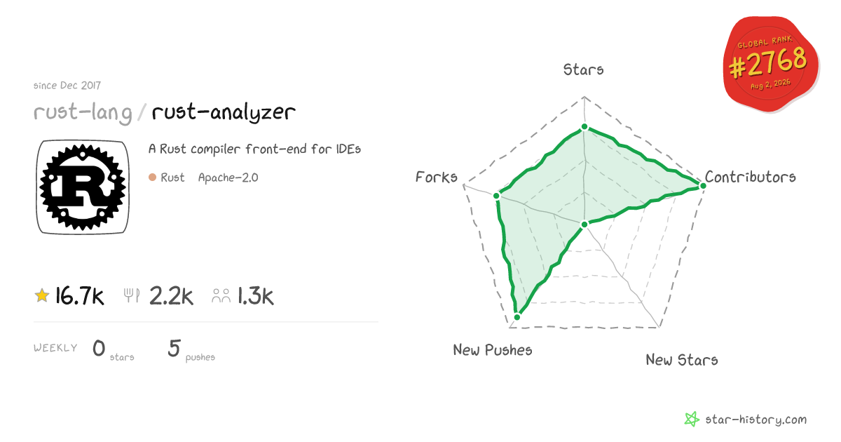Click the forks utensil icon
The width and height of the screenshot is (841, 442).
(132, 296)
